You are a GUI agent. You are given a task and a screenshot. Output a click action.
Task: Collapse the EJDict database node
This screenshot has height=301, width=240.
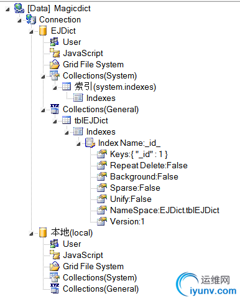click(x=31, y=32)
